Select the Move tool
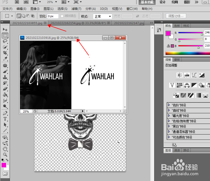Screen dimensions: 210x181 point(5,30)
